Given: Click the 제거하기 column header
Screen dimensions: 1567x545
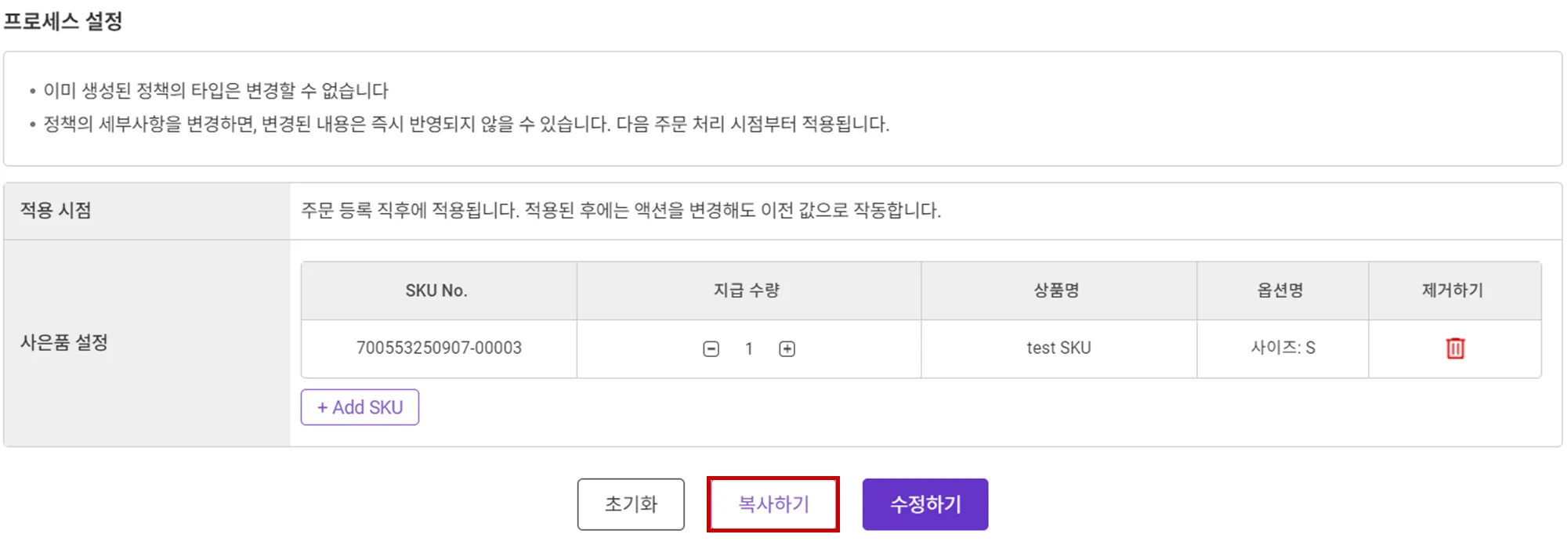Looking at the screenshot, I should coord(1453,291).
